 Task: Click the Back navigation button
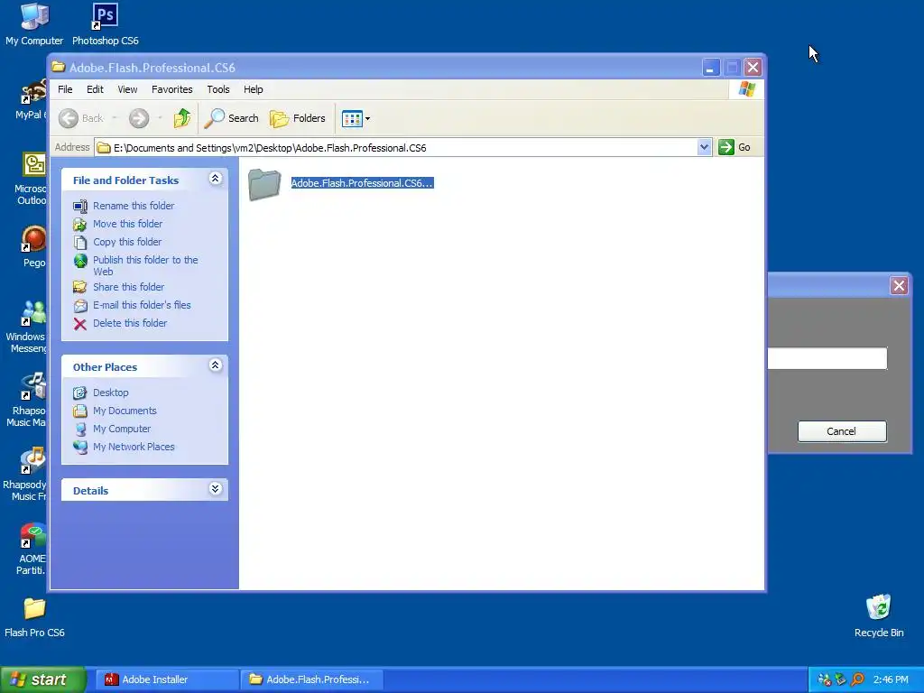81,118
